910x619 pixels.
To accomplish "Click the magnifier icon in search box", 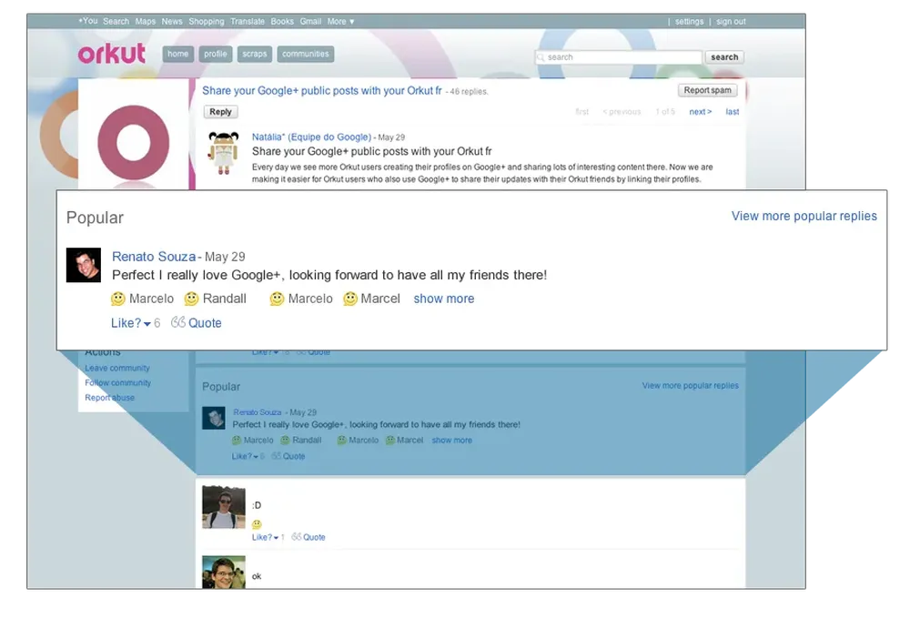I will tap(541, 57).
